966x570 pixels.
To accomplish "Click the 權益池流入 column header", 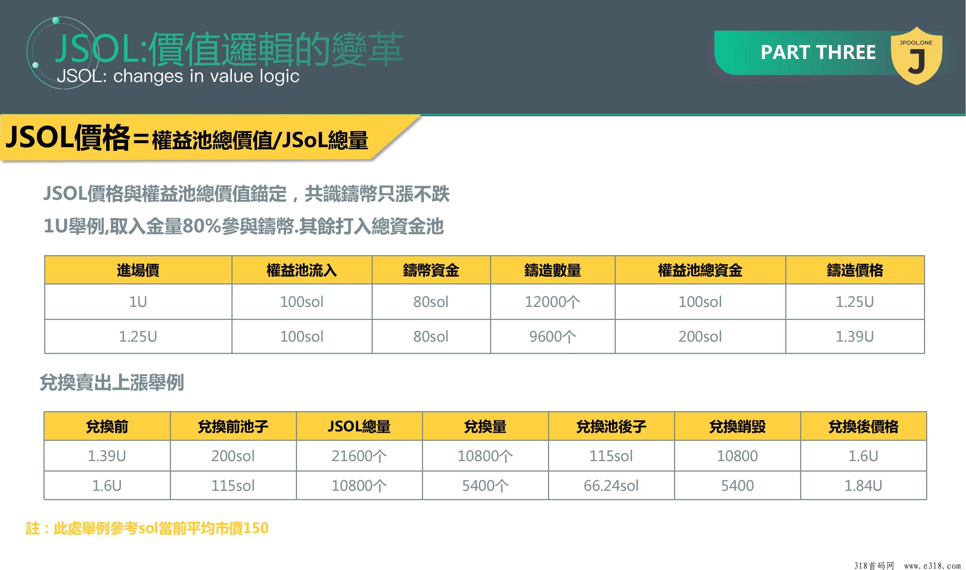I will click(x=302, y=270).
